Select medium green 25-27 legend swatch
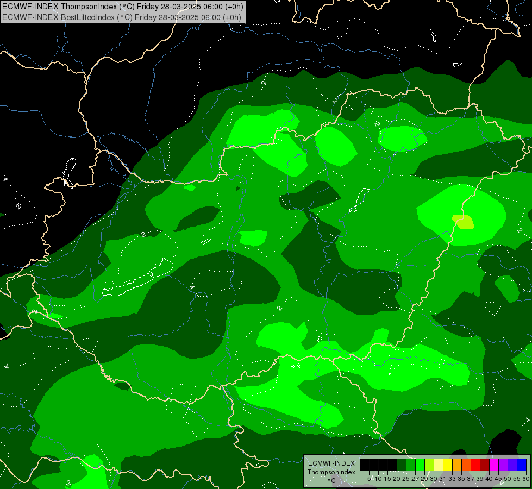 tap(410, 465)
